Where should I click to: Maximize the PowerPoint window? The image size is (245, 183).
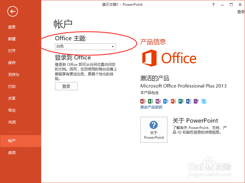[231, 5]
